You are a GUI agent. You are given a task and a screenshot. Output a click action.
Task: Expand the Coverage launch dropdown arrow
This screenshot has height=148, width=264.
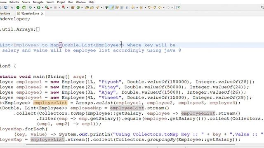tap(51, 7)
